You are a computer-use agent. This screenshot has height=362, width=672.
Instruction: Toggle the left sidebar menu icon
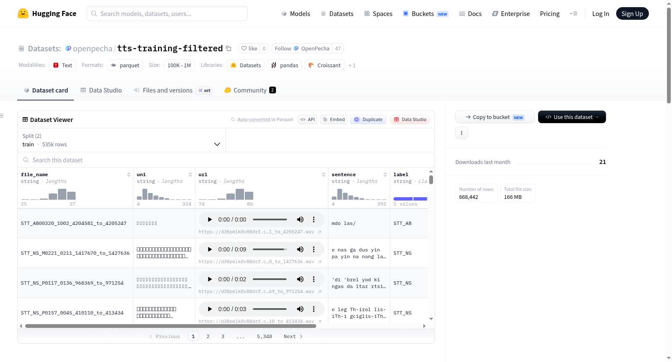tap(2, 116)
